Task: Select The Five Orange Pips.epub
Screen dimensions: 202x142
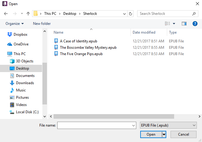Action: (81, 54)
